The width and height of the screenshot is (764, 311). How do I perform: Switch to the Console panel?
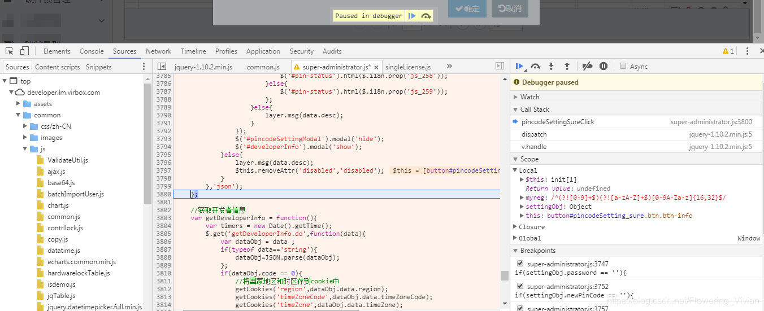92,51
